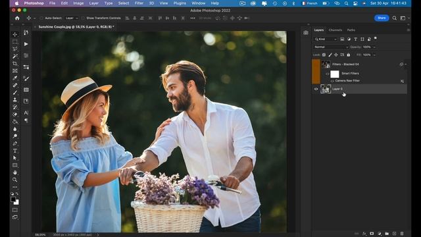Click the Layers panel Opacity value field
Viewport: 421px width, 237px height.
tap(367, 47)
